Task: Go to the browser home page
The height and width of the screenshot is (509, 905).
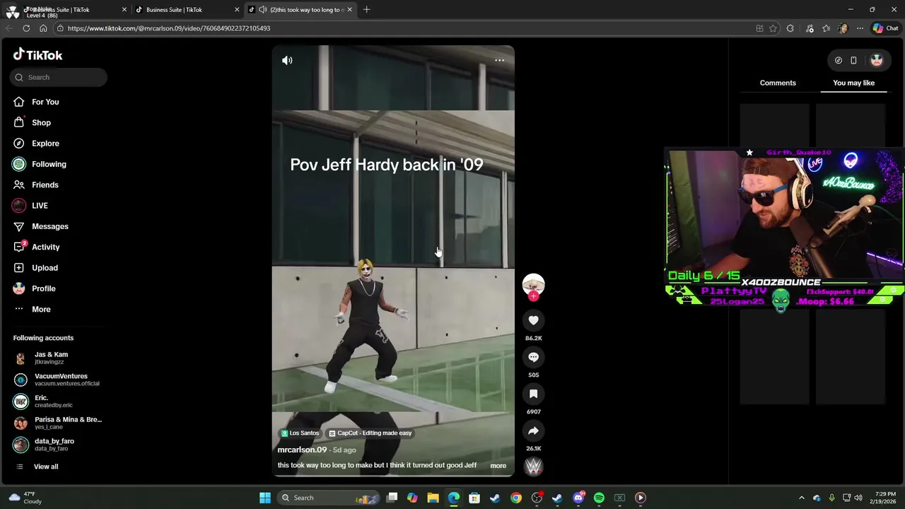Action: click(43, 28)
